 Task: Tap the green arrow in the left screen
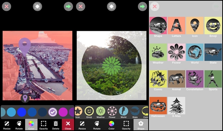tap(68, 6)
